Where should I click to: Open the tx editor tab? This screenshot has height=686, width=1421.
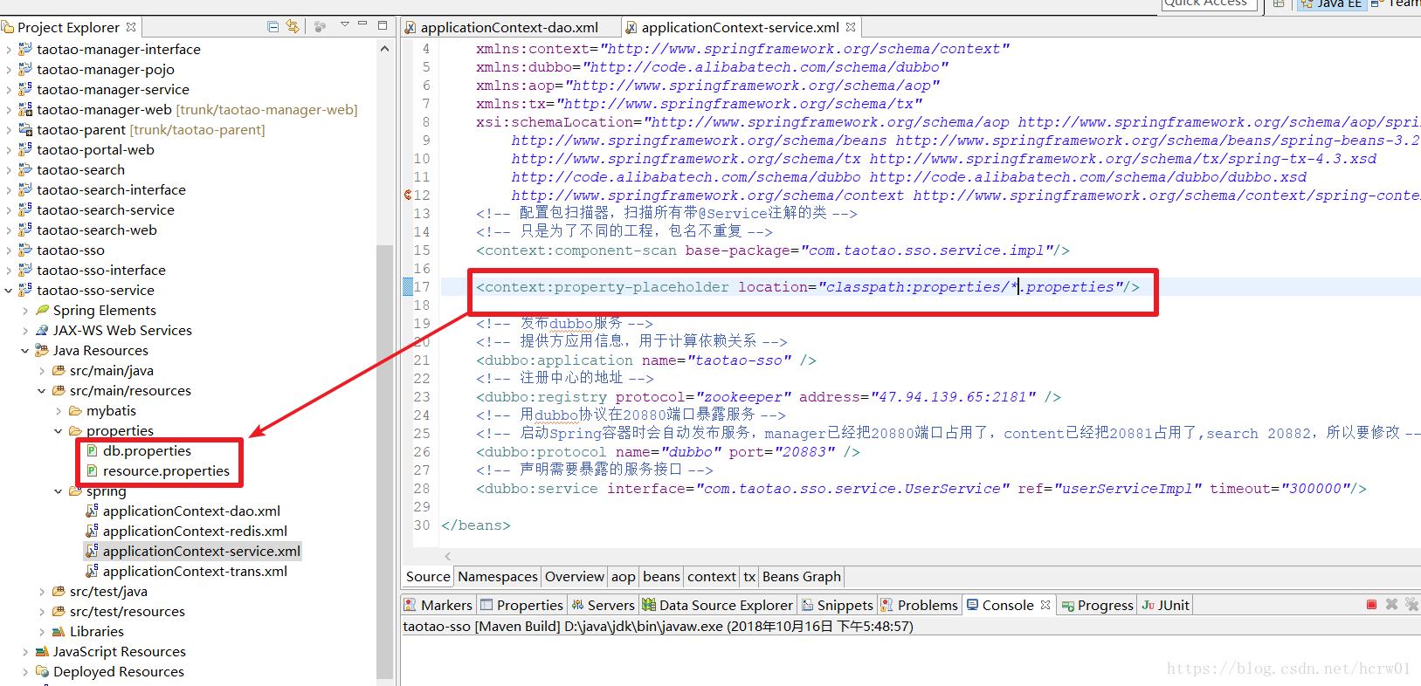(749, 577)
